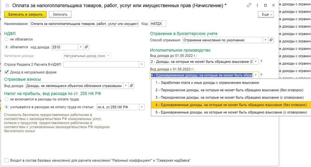This screenshot has height=167, width=311.
Task: Open accounting reflection method card icon
Action: point(271,40)
